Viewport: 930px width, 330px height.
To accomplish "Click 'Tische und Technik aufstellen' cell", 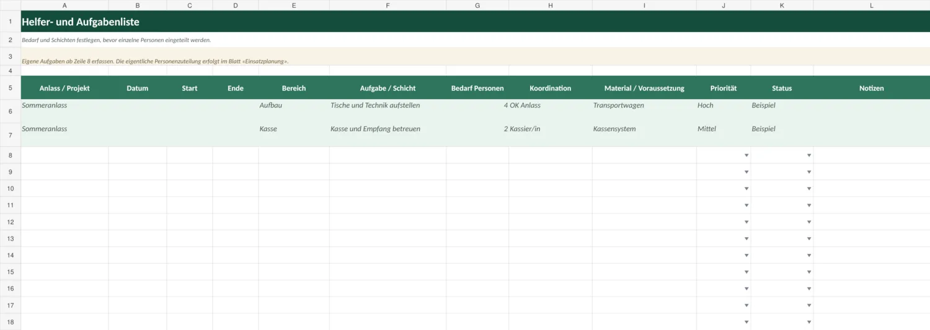I will 387,111.
